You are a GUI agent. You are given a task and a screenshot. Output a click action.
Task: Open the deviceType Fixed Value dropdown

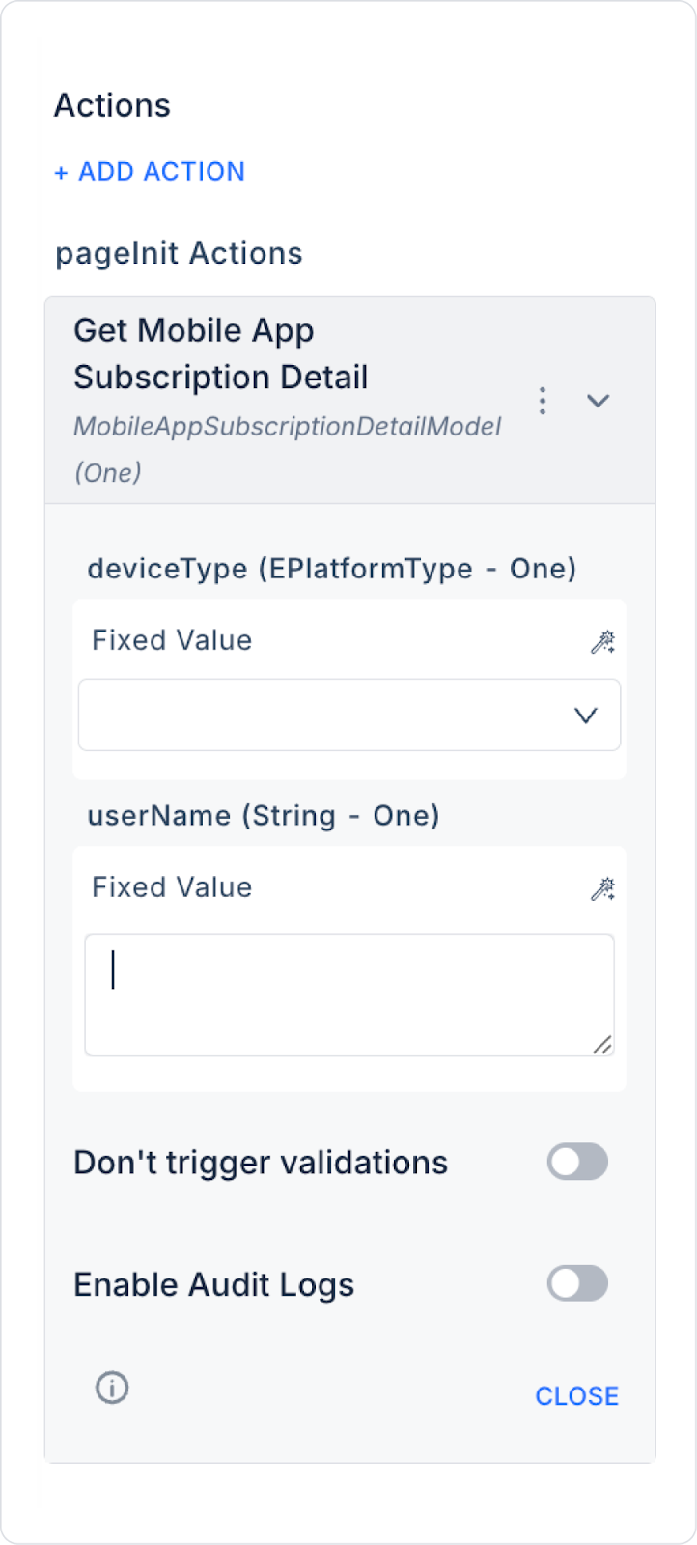(349, 715)
